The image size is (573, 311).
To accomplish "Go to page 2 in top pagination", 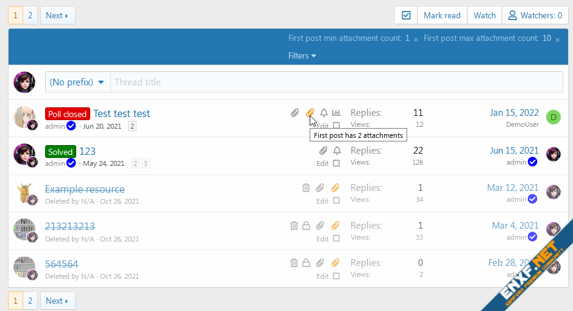I will tap(30, 15).
